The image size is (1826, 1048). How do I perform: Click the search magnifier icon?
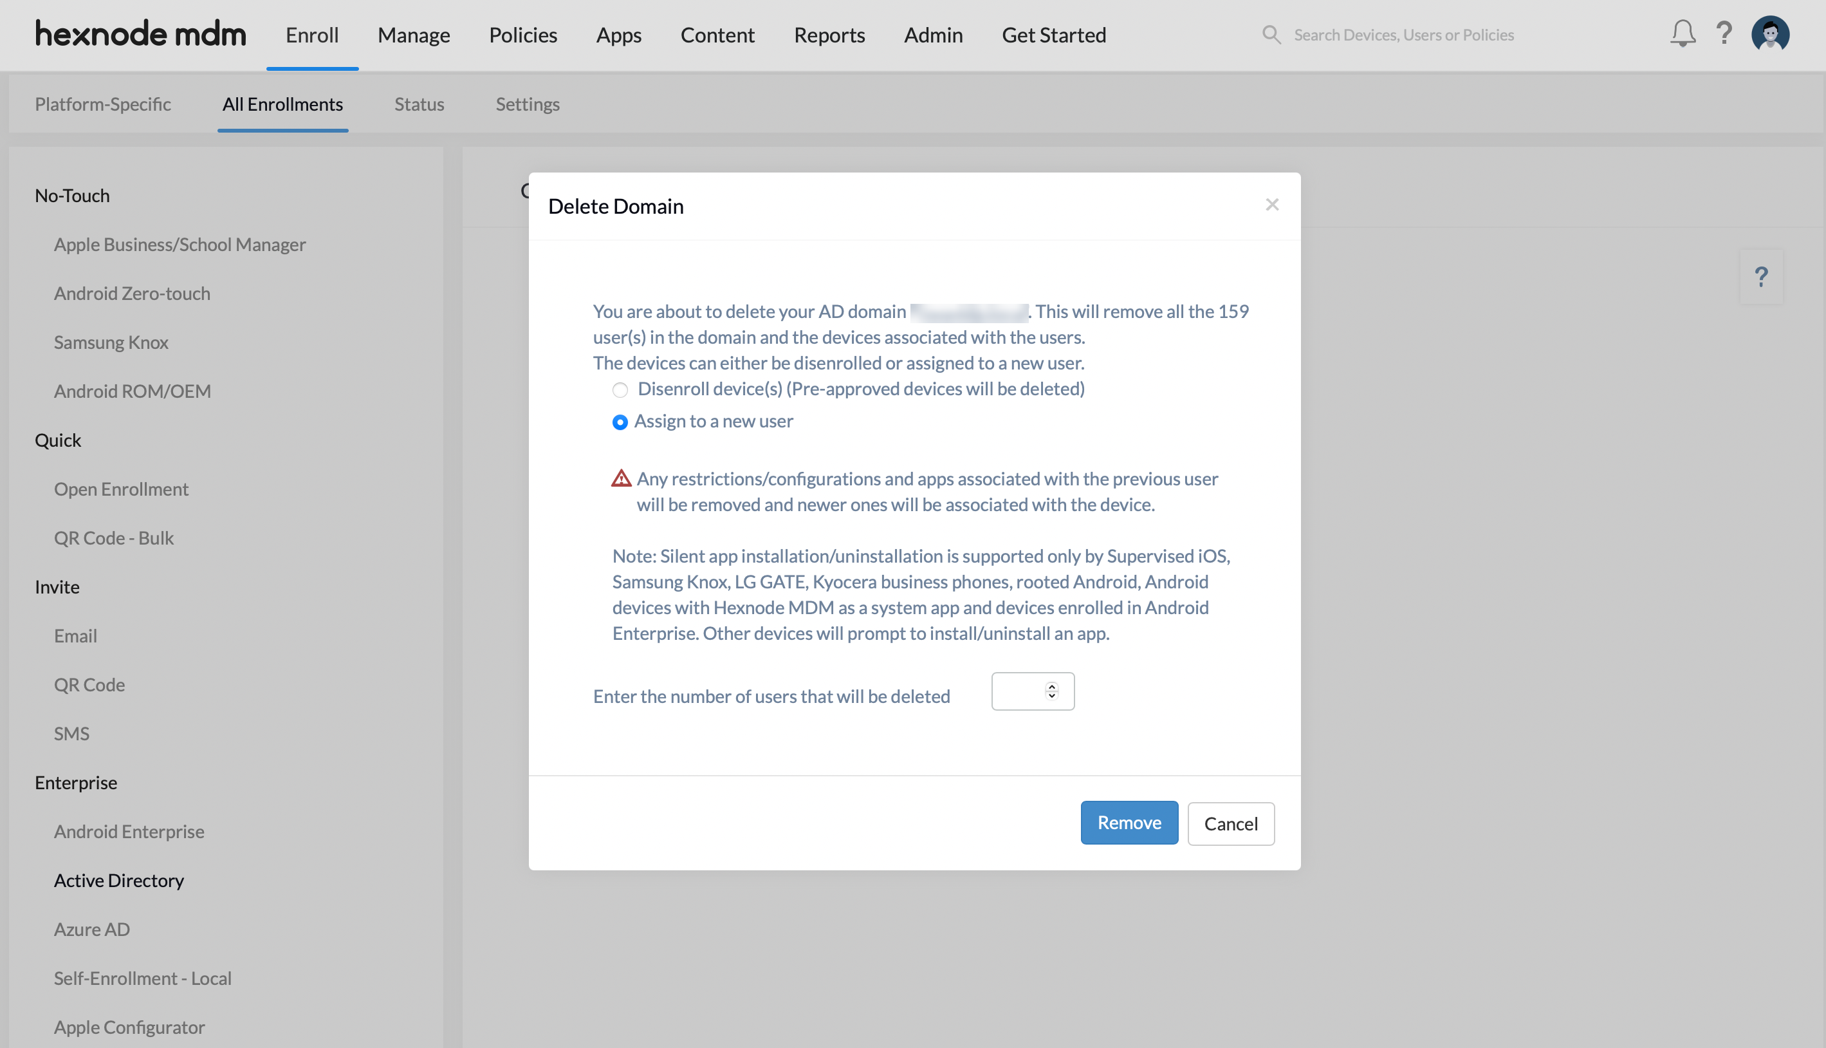[x=1271, y=35]
